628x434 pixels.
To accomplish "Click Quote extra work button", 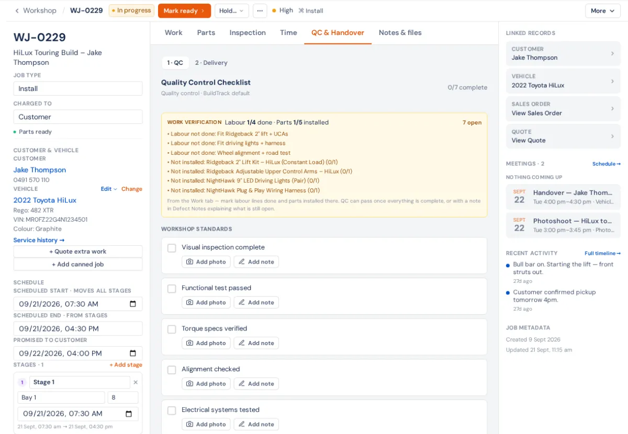I will click(x=78, y=252).
